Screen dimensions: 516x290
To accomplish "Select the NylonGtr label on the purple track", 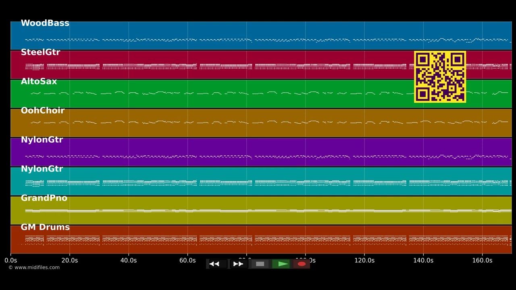I will click(42, 140).
